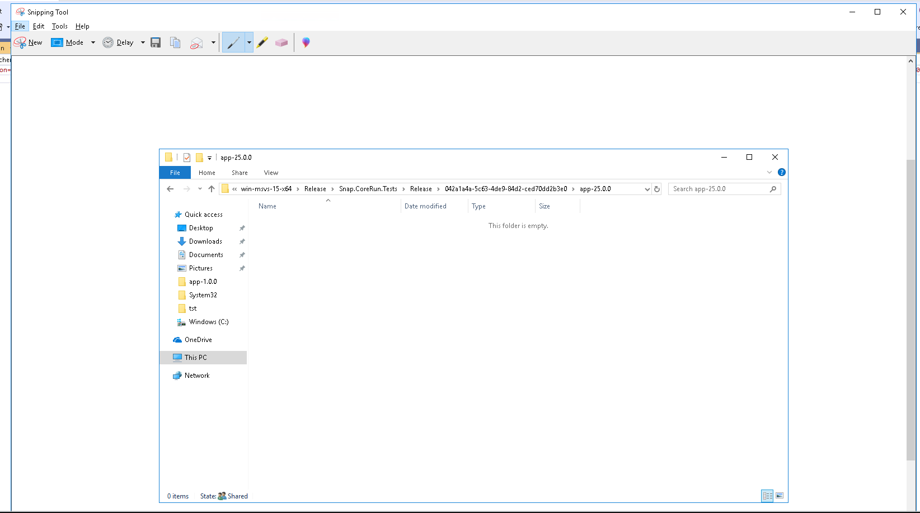This screenshot has width=920, height=513.
Task: Switch to large thumbnails view in status bar
Action: [x=779, y=496]
